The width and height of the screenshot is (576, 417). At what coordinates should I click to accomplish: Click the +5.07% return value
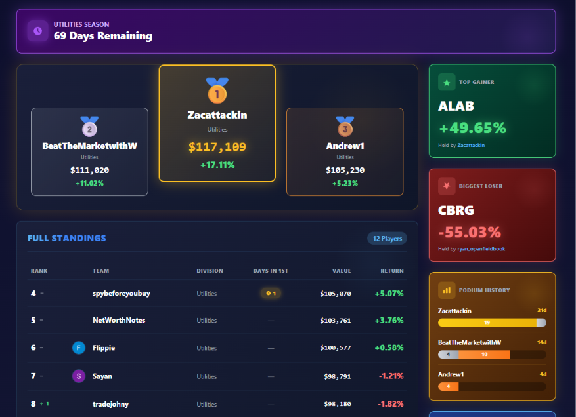[389, 293]
